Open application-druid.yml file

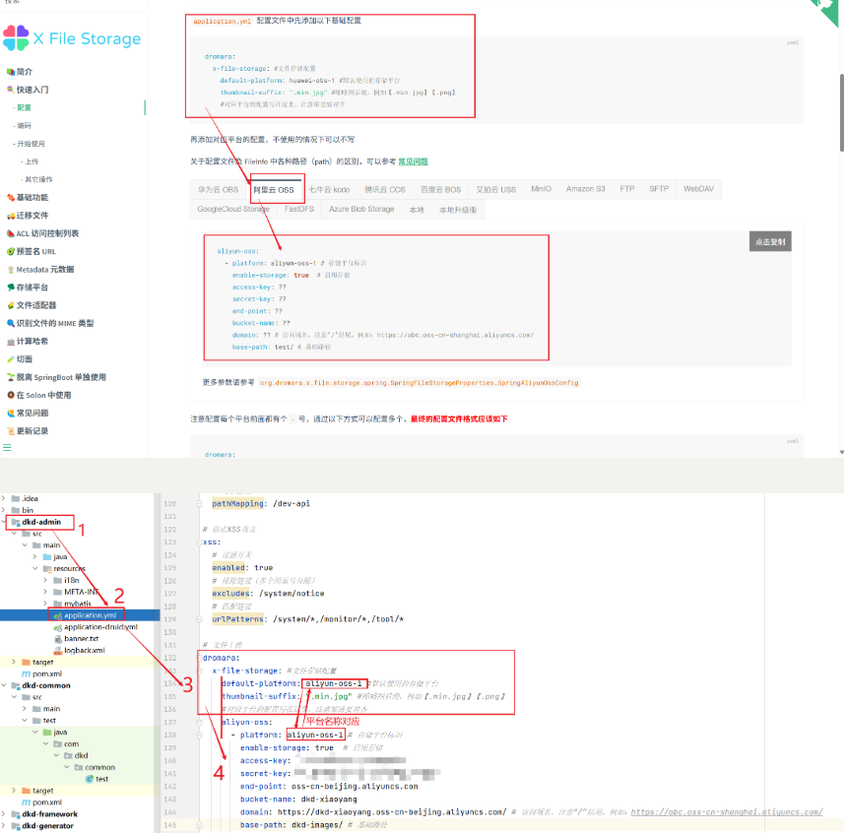[x=100, y=627]
